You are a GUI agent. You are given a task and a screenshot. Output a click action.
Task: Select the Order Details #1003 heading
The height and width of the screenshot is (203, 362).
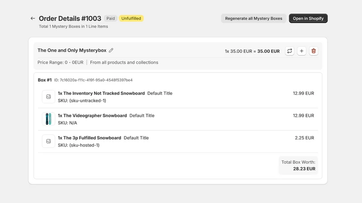pyautogui.click(x=70, y=18)
